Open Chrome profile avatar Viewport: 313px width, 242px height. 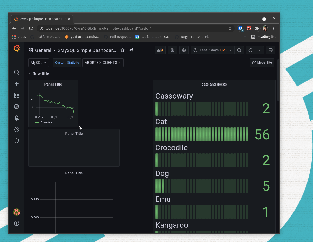[x=265, y=28]
